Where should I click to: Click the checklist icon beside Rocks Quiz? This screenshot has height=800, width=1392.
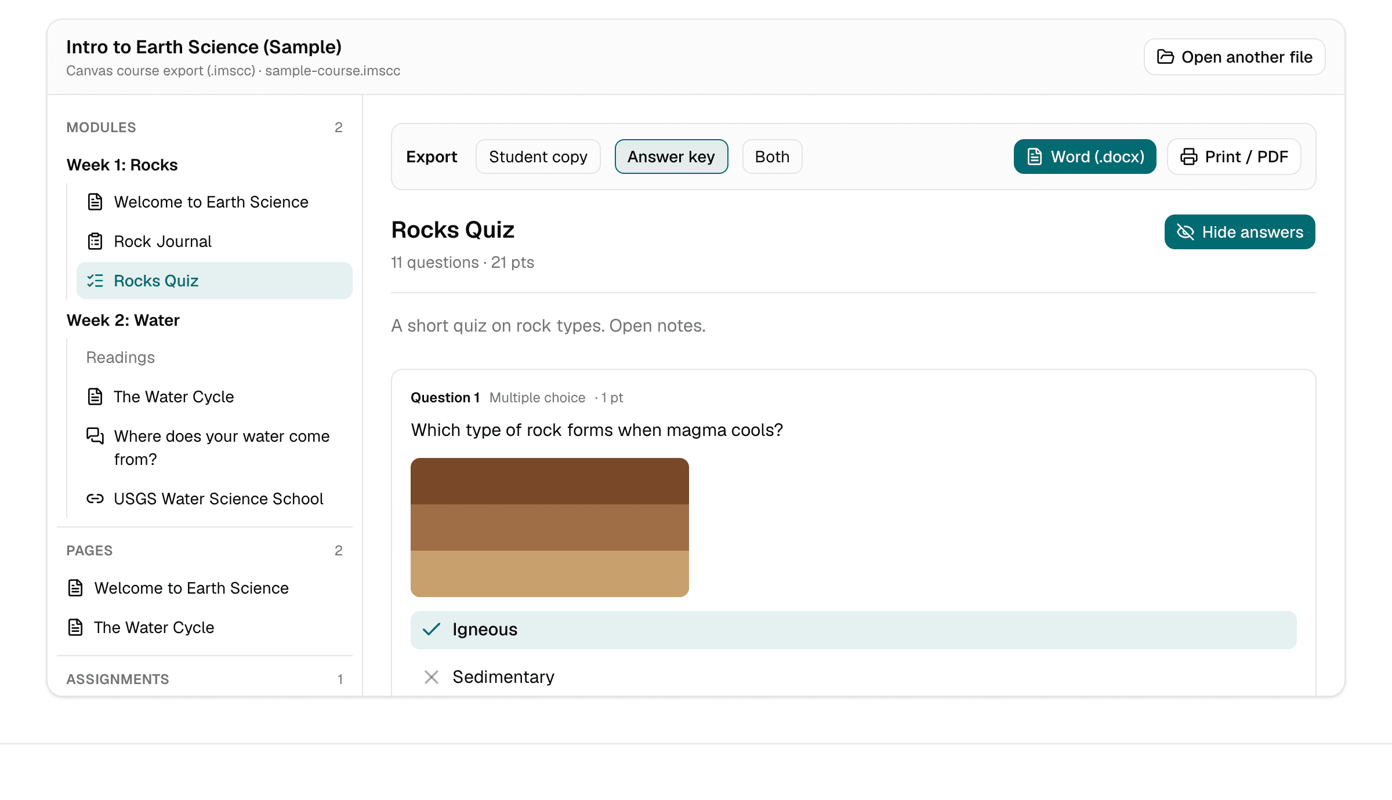[95, 281]
